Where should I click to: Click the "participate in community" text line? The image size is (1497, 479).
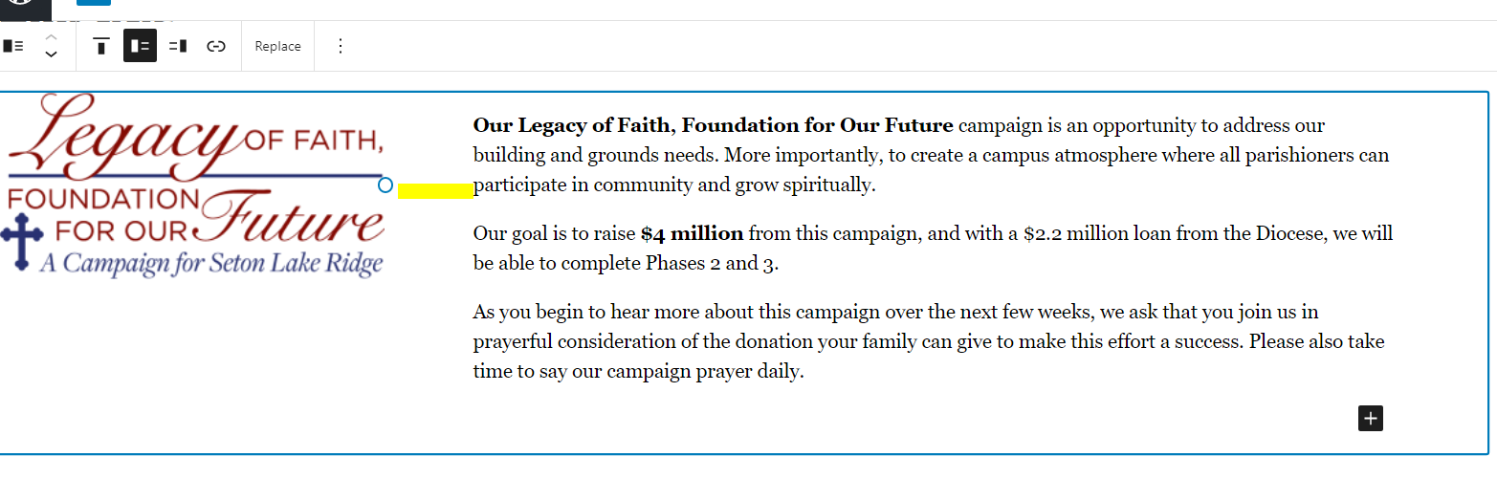pos(674,185)
